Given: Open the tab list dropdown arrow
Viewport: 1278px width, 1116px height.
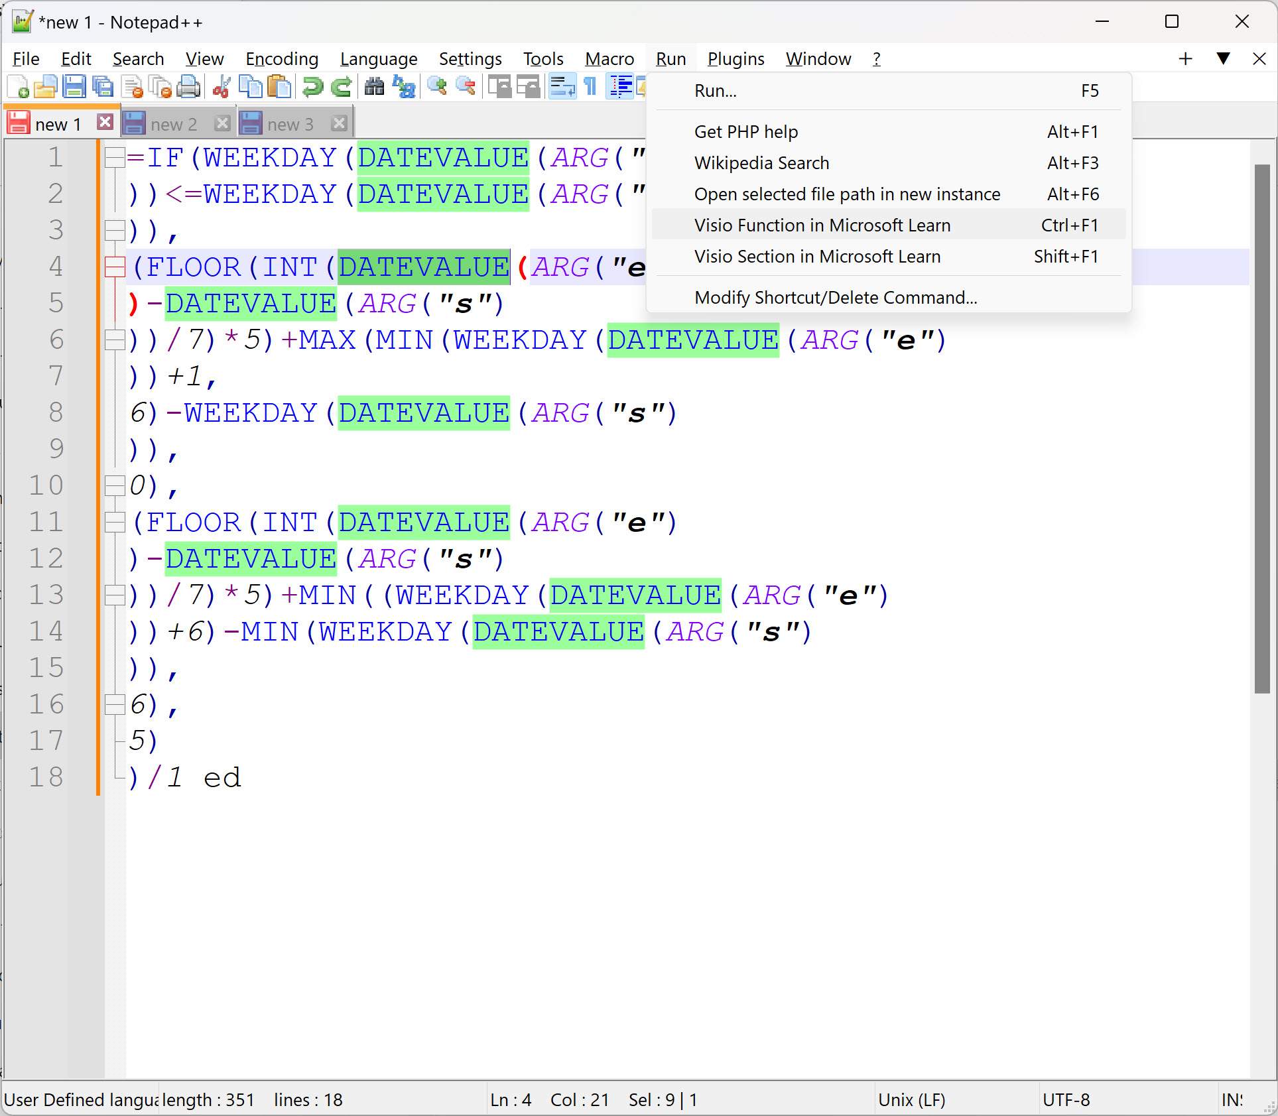Looking at the screenshot, I should click(x=1222, y=58).
